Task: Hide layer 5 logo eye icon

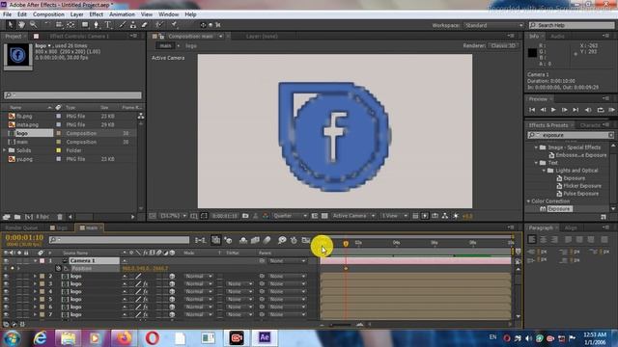Action: (x=6, y=299)
